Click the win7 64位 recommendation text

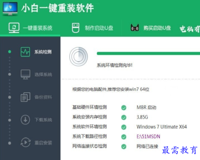(x=111, y=89)
